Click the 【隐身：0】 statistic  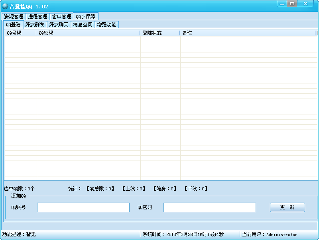pyautogui.click(x=165, y=189)
